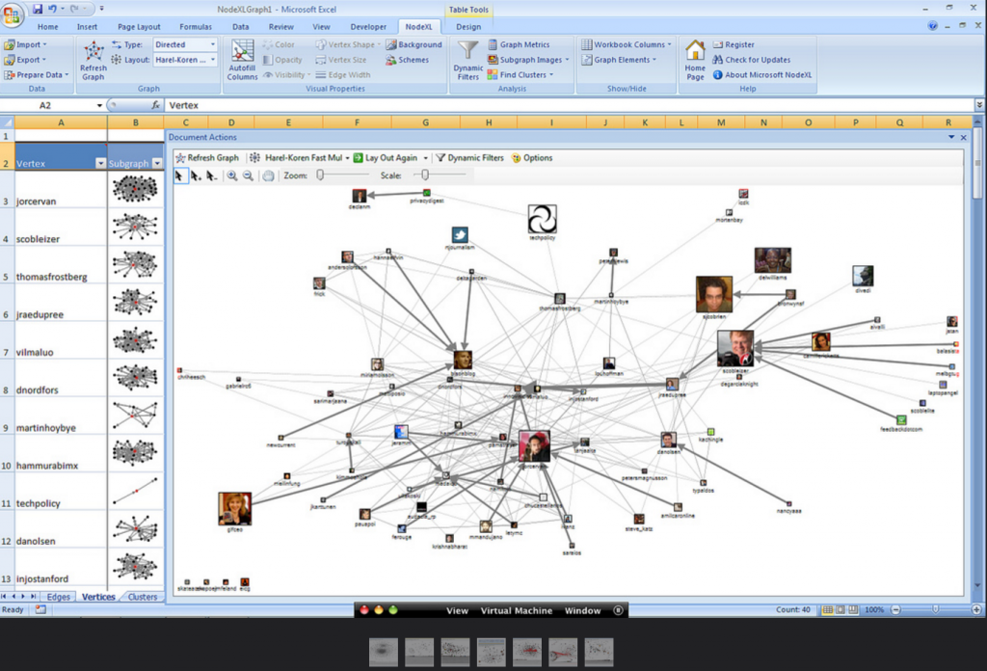Open the Home ribbon tab
This screenshot has width=987, height=671.
coord(48,26)
